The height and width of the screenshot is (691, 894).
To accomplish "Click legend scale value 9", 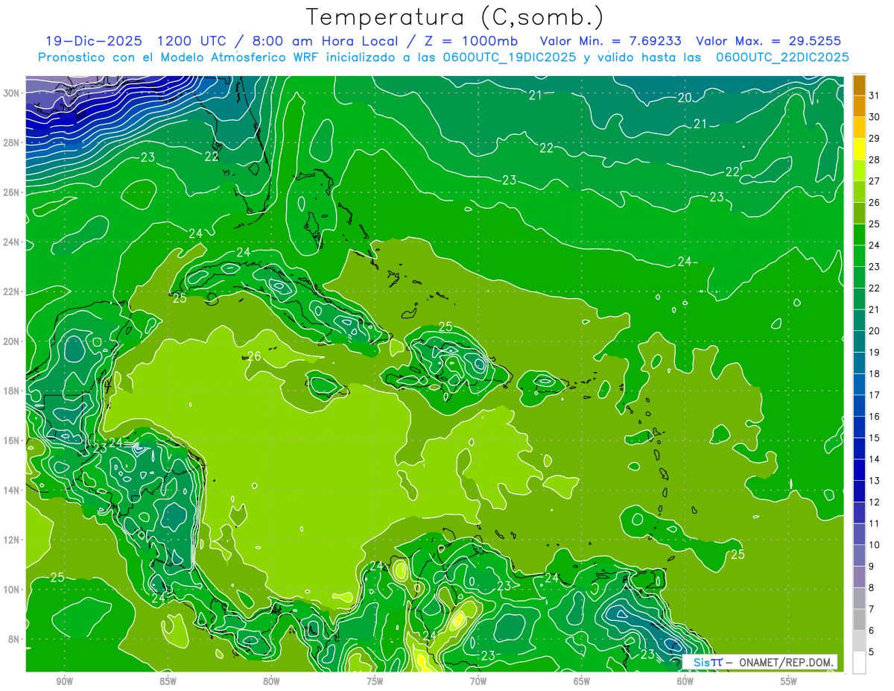I will pos(872,567).
